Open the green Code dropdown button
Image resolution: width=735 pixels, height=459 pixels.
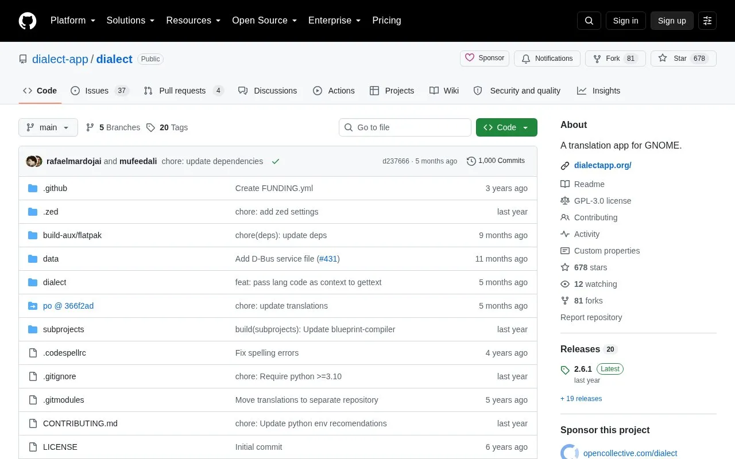(x=506, y=127)
